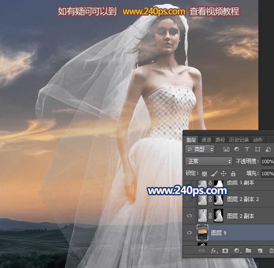
Task: Create new fill or adjustment layer
Action: 237,251
